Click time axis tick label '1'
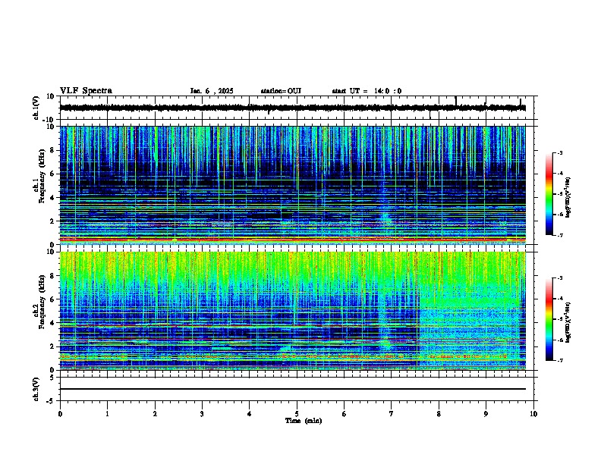This screenshot has width=601, height=464. pos(107,414)
